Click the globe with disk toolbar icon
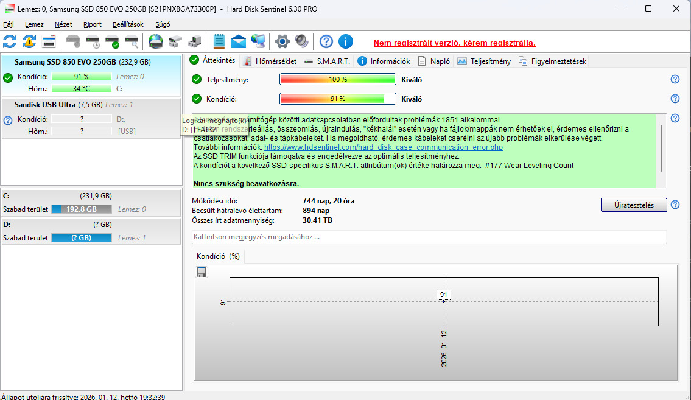 pyautogui.click(x=155, y=42)
